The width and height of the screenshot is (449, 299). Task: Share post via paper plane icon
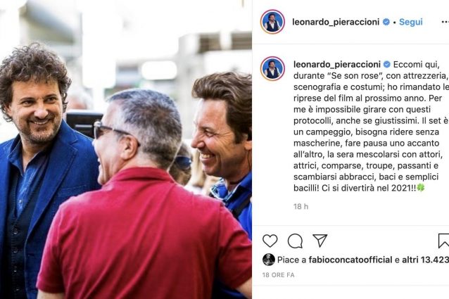coord(320,241)
